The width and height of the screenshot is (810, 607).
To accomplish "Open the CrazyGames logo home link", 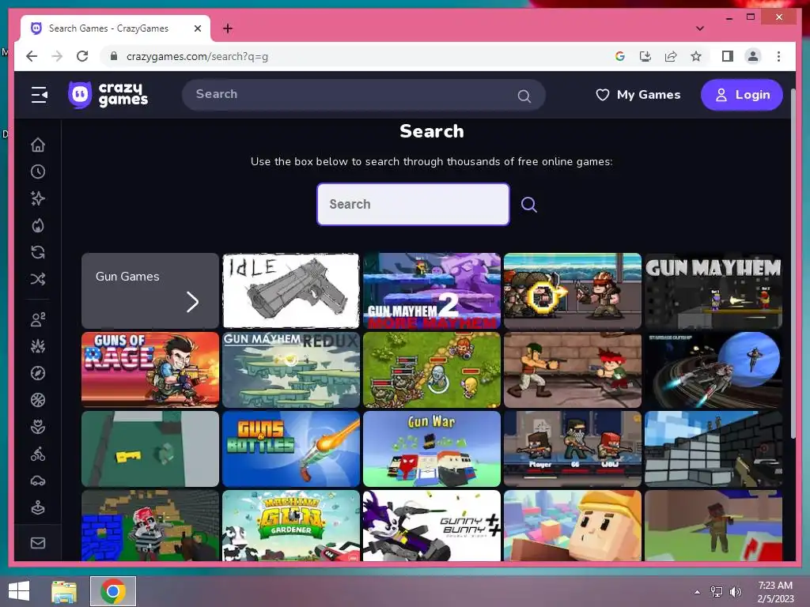I will (108, 95).
